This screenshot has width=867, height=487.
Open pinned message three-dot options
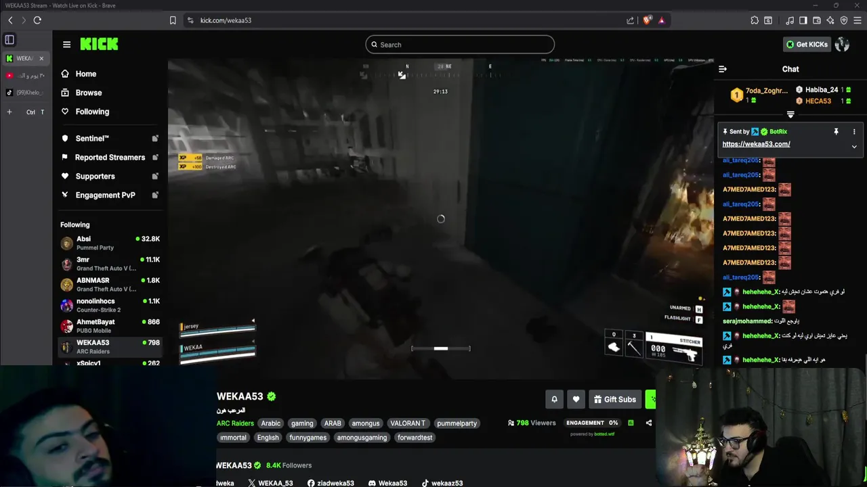pos(854,132)
